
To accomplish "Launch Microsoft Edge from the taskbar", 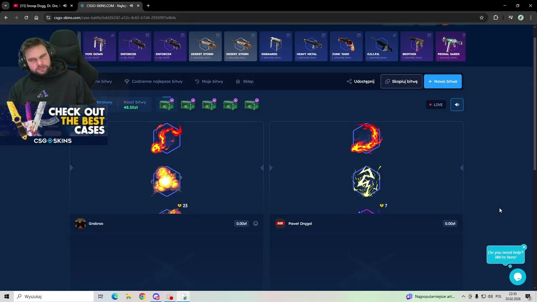I will (115, 297).
